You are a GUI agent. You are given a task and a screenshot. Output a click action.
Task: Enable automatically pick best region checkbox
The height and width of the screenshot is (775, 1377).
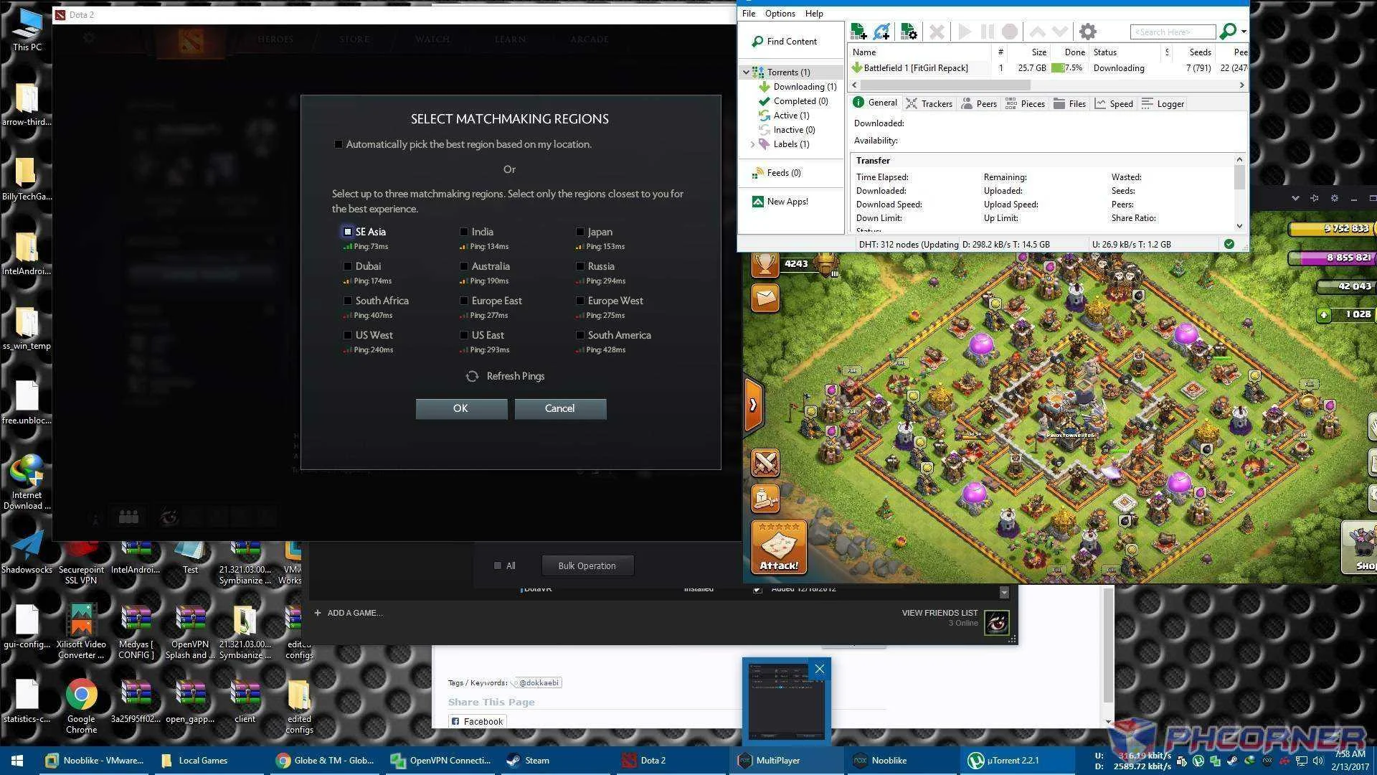pos(338,144)
